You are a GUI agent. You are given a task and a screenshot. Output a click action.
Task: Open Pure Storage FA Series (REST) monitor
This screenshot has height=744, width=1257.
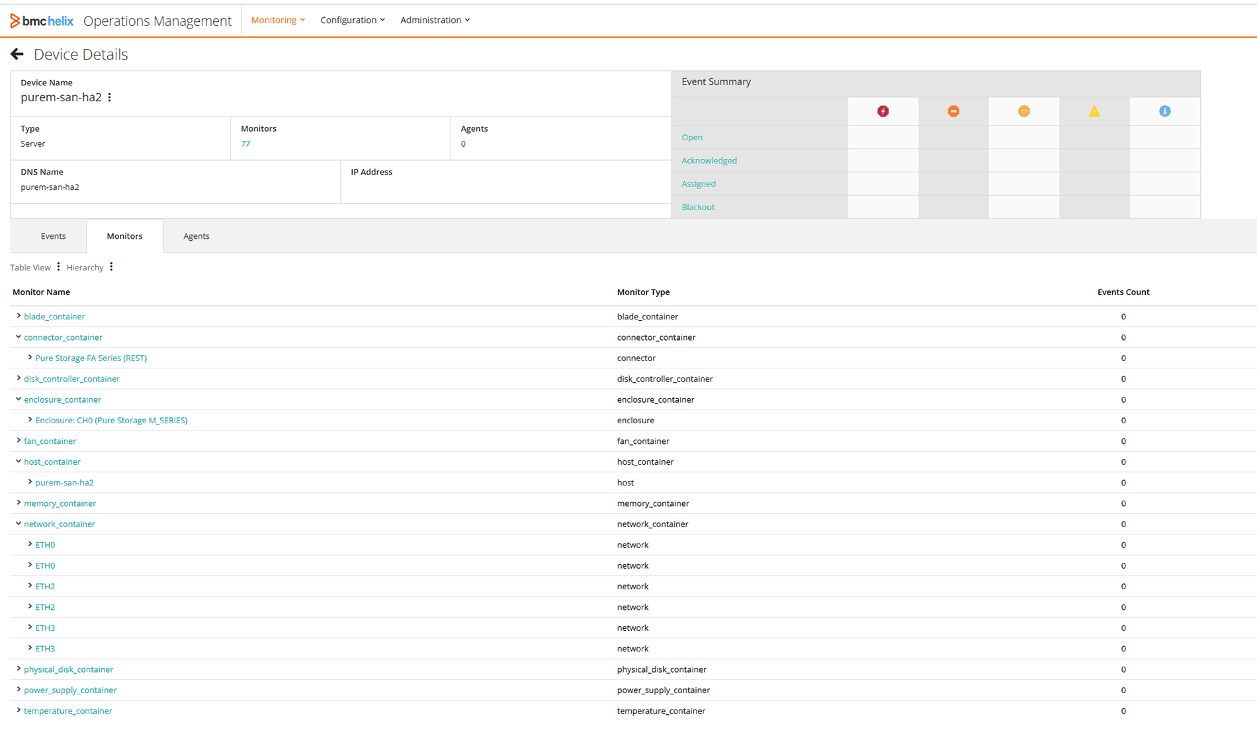pyautogui.click(x=91, y=358)
